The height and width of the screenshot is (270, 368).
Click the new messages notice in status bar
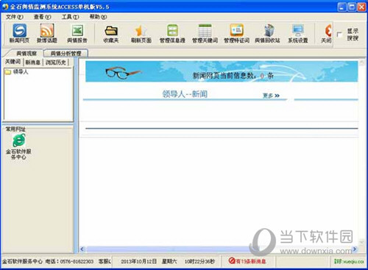[x=247, y=261]
